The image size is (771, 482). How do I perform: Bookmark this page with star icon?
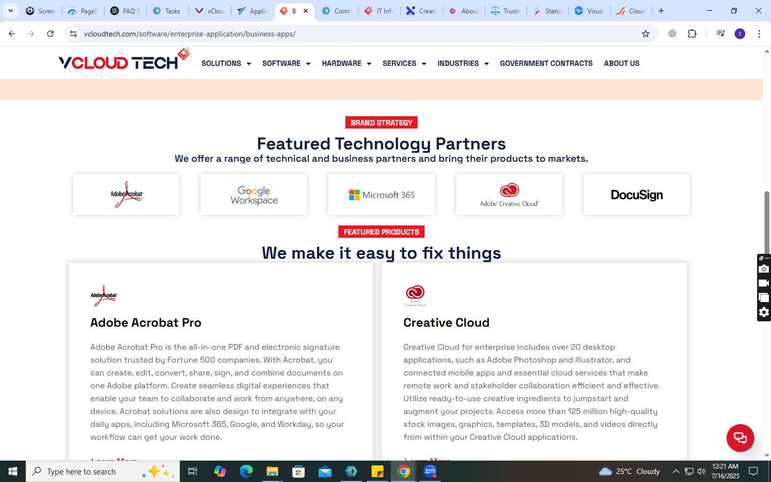[646, 34]
